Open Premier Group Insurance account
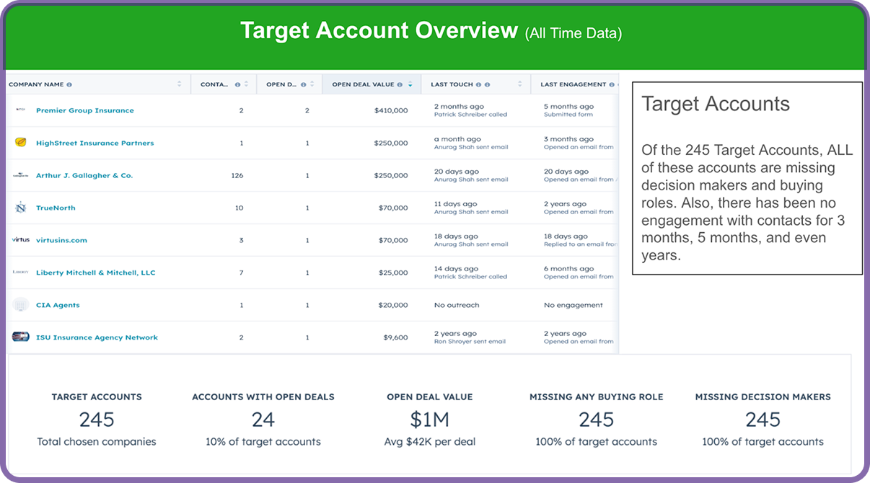This screenshot has width=870, height=483. point(85,110)
